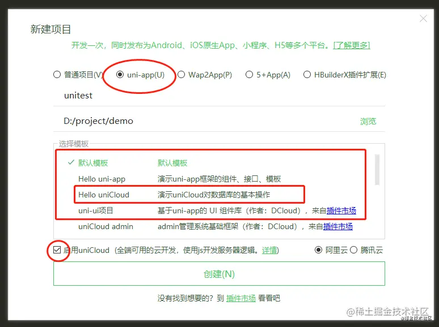Image resolution: width=439 pixels, height=327 pixels.
Task: Click description '演示uniCloud对数据库的基本操作'
Action: (x=214, y=195)
